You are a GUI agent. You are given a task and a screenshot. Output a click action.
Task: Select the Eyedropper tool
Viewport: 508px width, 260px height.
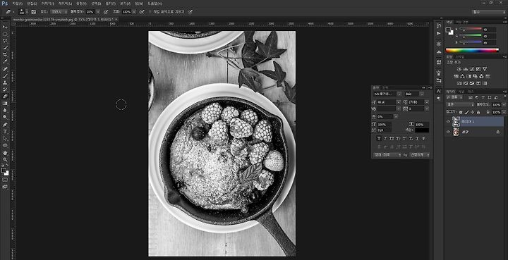click(x=5, y=61)
